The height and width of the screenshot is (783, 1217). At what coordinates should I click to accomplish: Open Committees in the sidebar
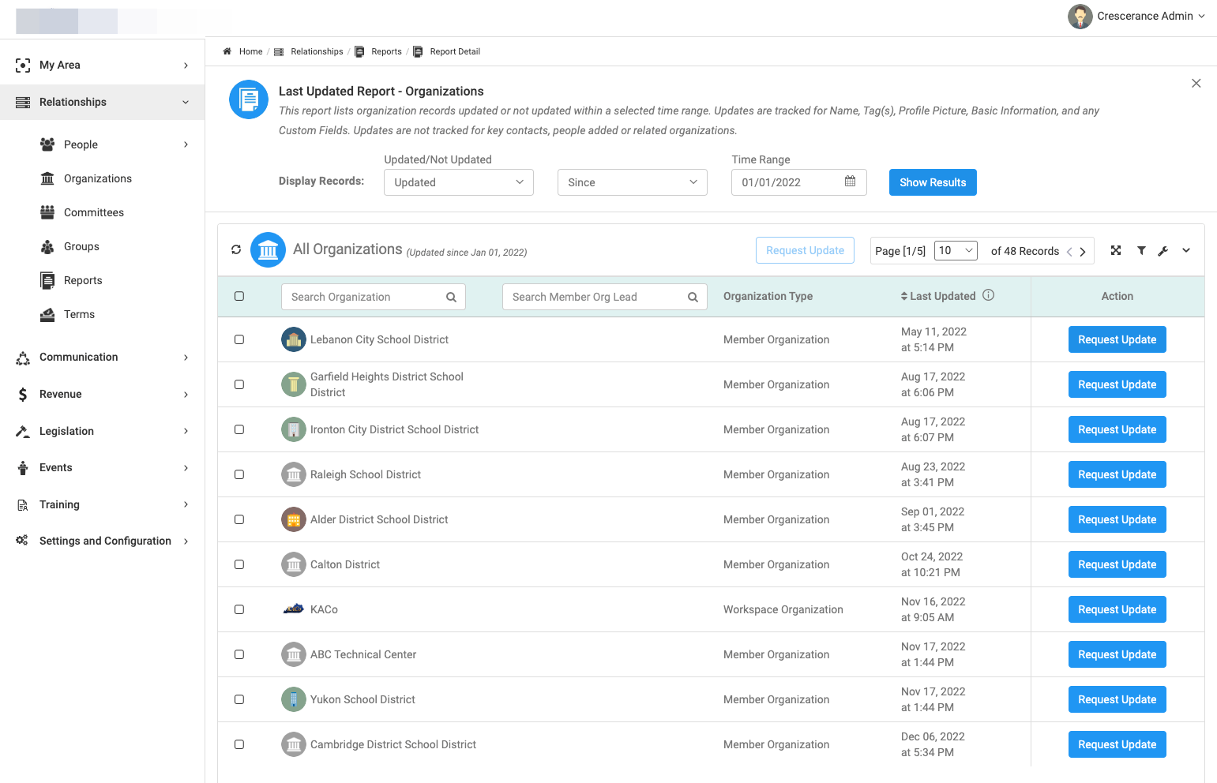coord(94,212)
